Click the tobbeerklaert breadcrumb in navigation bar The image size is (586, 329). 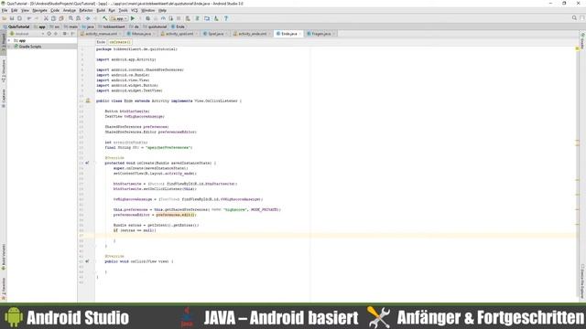click(112, 27)
